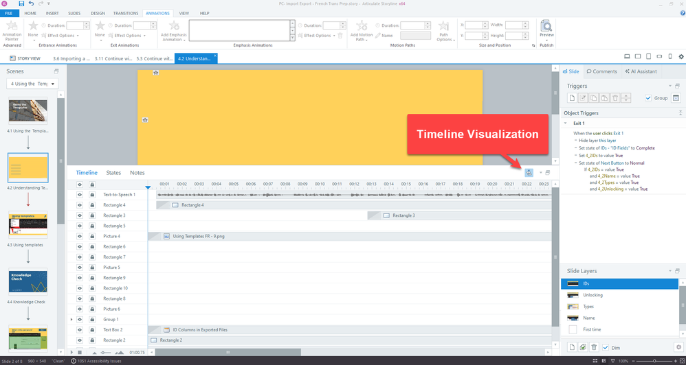Click the '1051 Accessibility Issues' status item
686x365 pixels.
[x=96, y=361]
